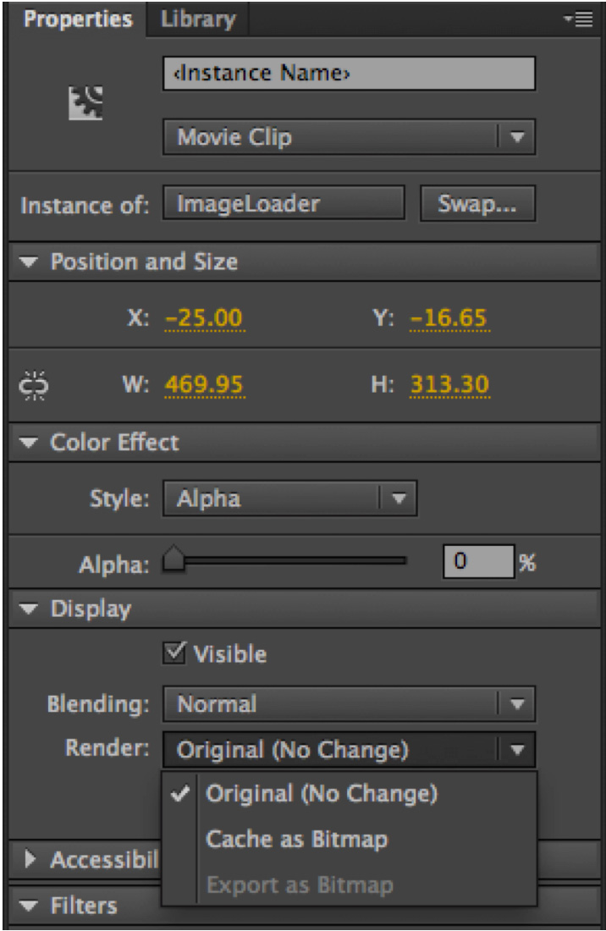Image resolution: width=606 pixels, height=931 pixels.
Task: Collapse the Position and Size section
Action: pyautogui.click(x=30, y=262)
